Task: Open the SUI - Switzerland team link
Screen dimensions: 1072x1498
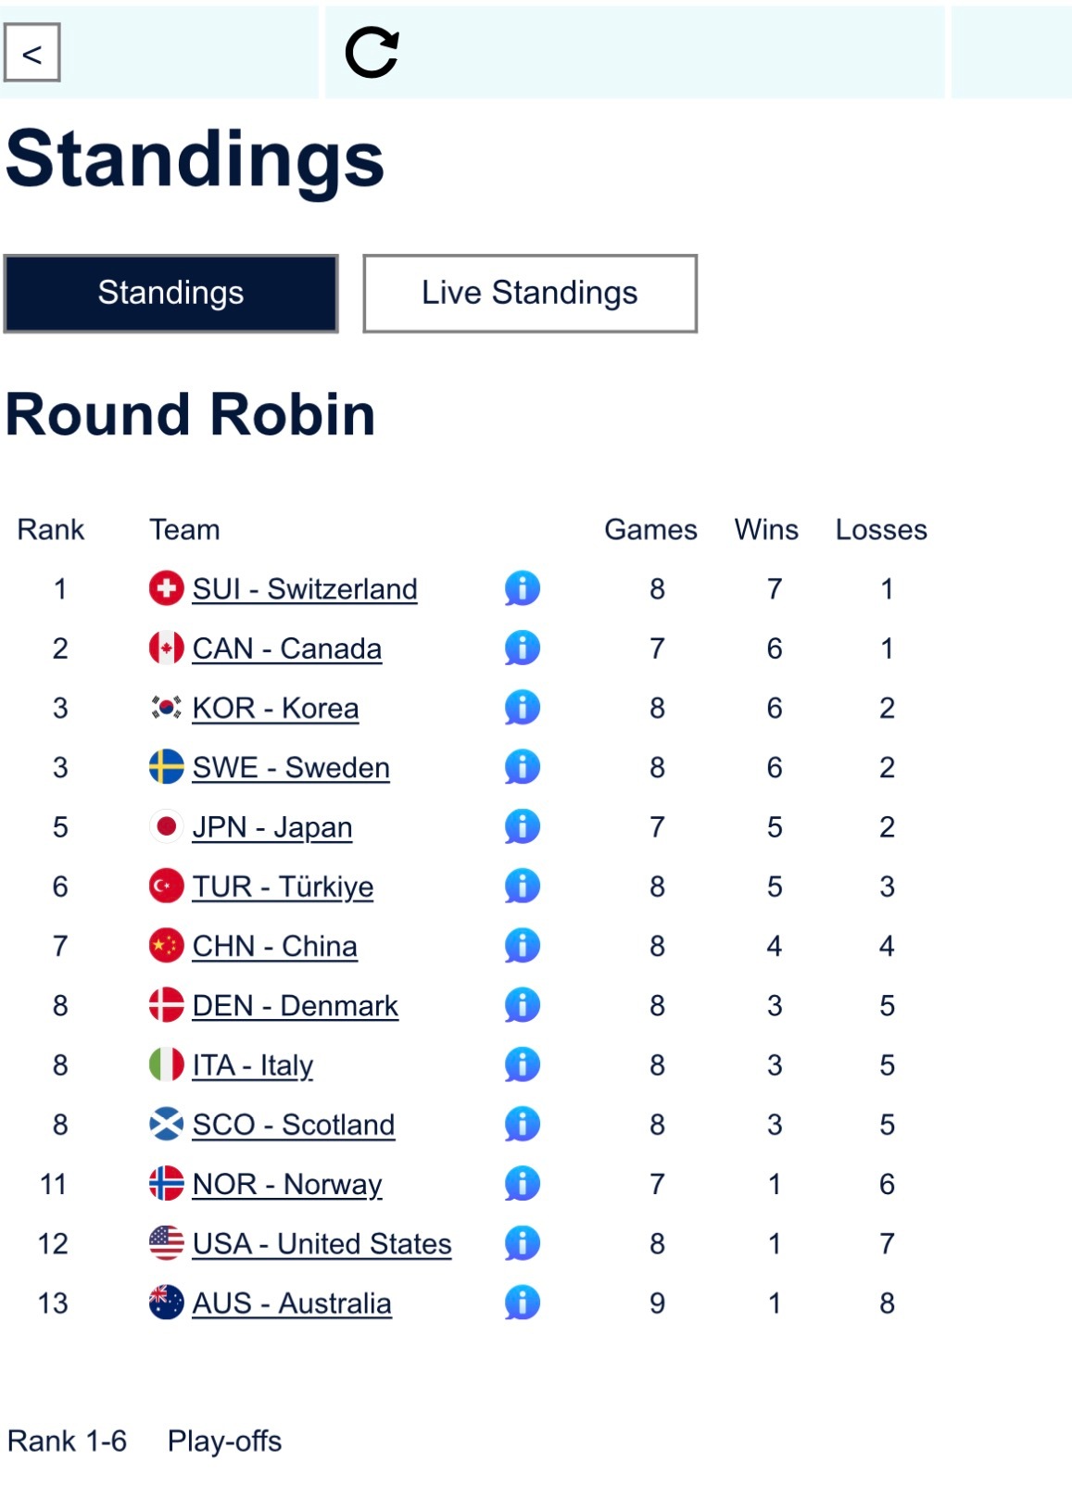Action: [305, 589]
